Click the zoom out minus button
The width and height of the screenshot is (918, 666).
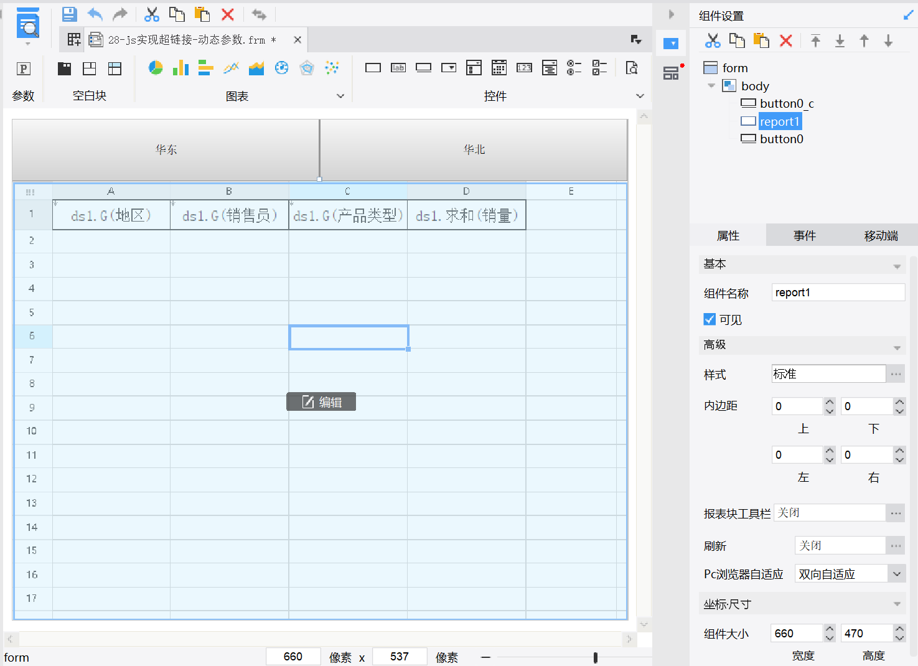pyautogui.click(x=485, y=657)
